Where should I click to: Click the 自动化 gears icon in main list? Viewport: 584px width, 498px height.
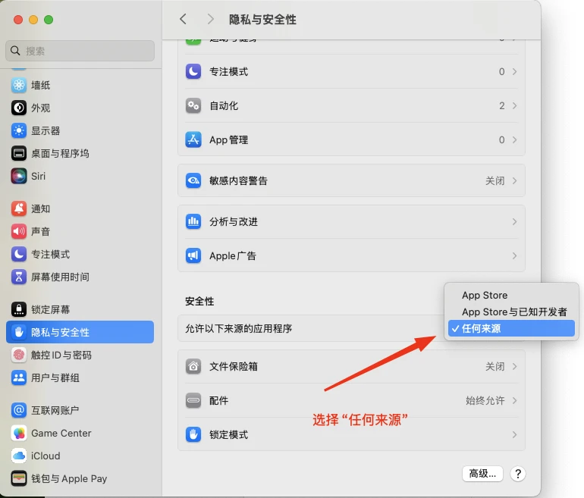point(193,105)
